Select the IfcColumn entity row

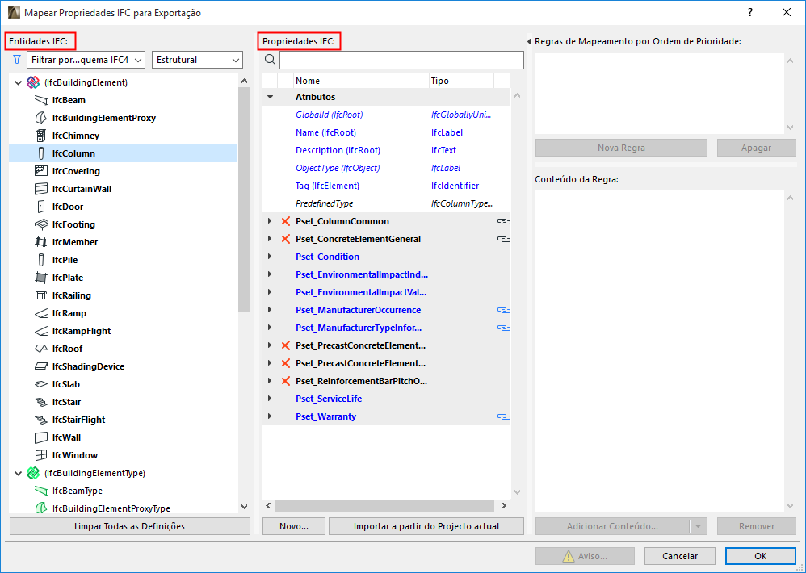coord(123,153)
